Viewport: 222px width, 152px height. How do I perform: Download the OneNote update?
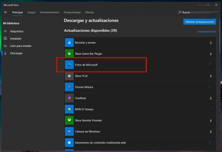(x=211, y=98)
